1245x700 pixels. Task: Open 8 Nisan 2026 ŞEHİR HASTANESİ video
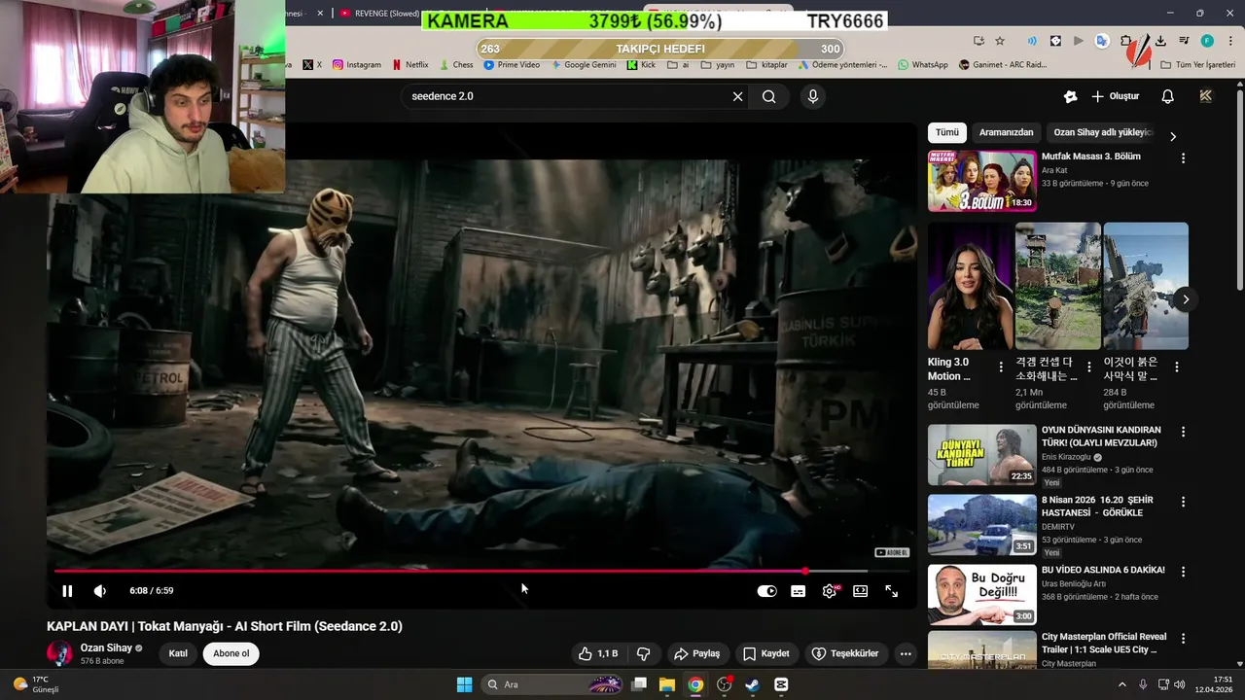981,525
